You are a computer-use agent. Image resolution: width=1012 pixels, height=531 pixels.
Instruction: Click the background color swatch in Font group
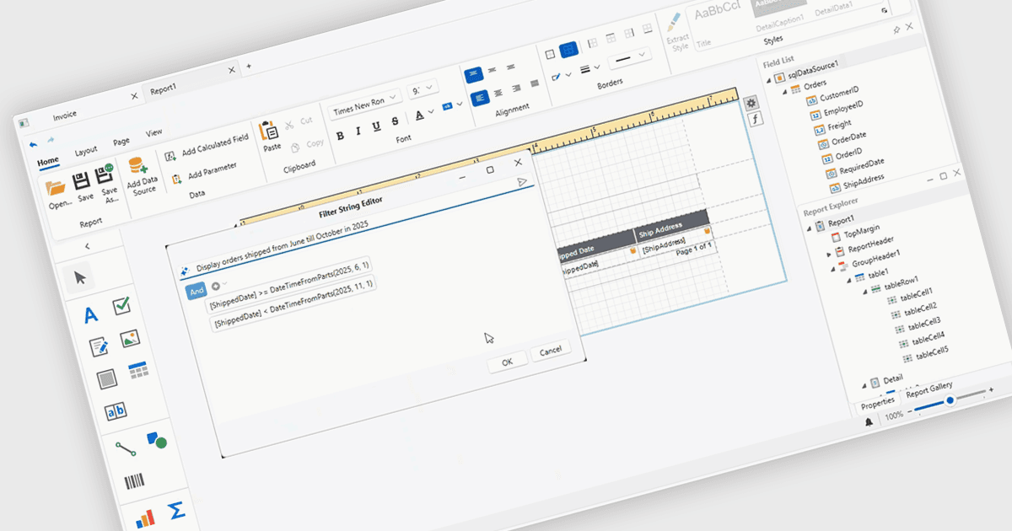(x=448, y=105)
